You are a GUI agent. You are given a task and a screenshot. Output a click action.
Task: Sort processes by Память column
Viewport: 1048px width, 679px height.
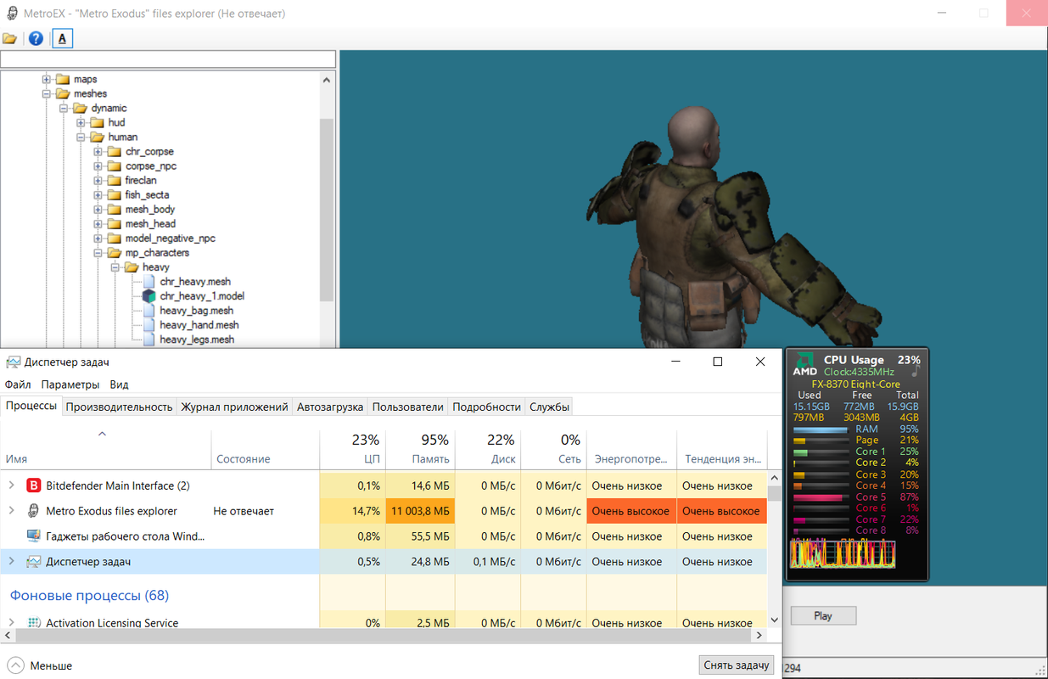pyautogui.click(x=420, y=450)
